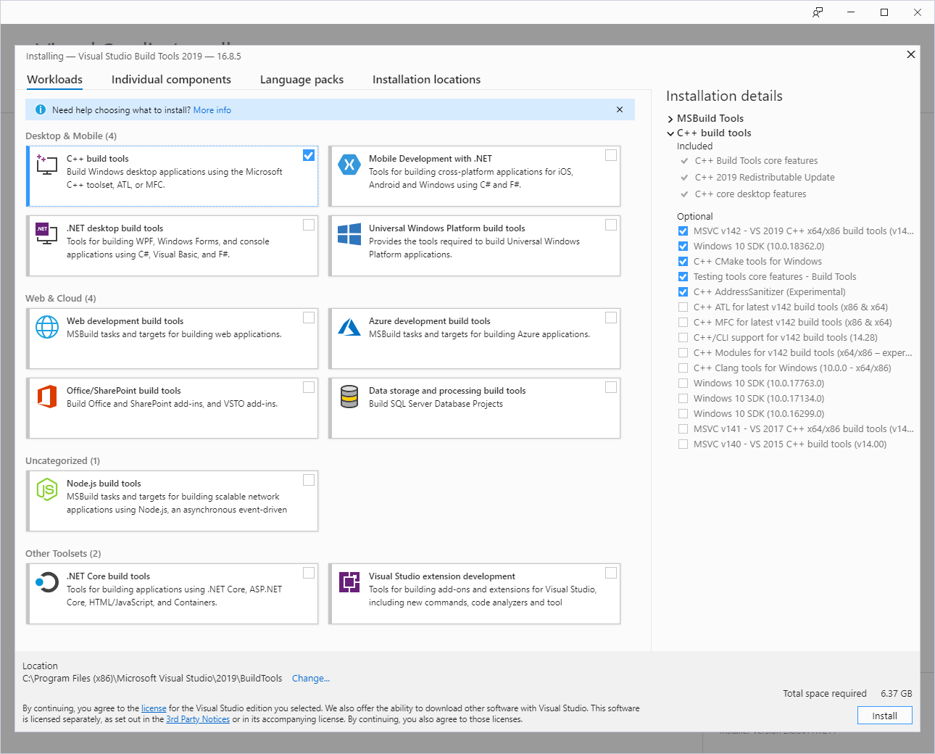Check MSVC v140 VS 2015 build tools
The height and width of the screenshot is (754, 935).
(683, 444)
